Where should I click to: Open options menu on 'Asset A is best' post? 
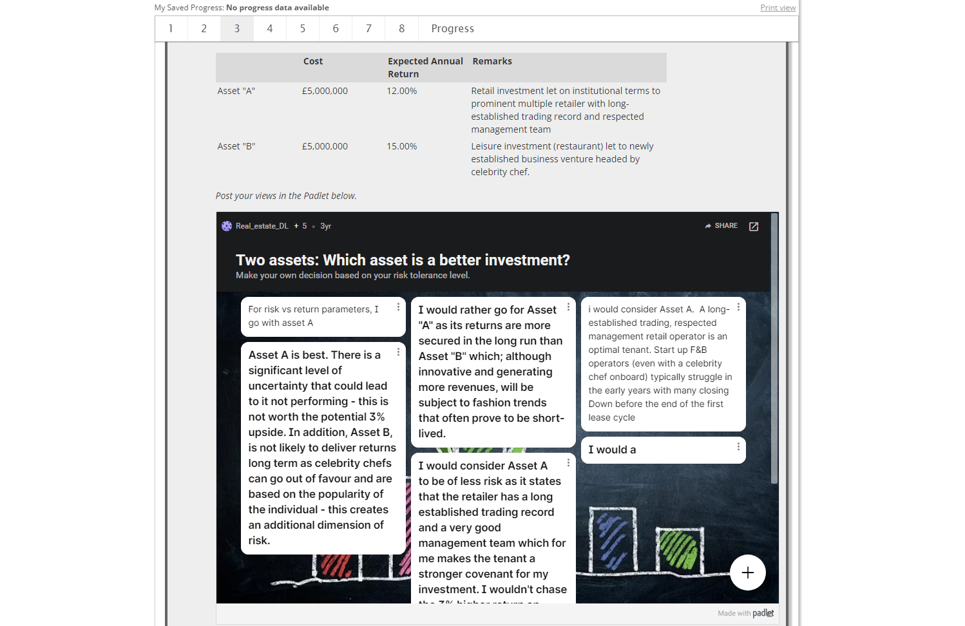click(x=398, y=352)
